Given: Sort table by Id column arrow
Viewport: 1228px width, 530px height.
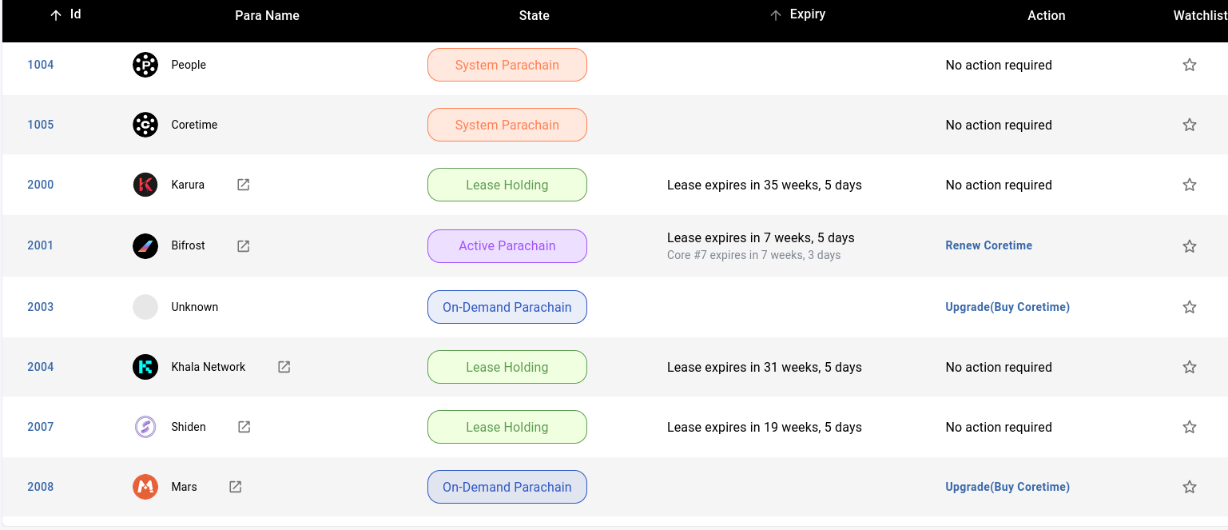Looking at the screenshot, I should tap(56, 15).
